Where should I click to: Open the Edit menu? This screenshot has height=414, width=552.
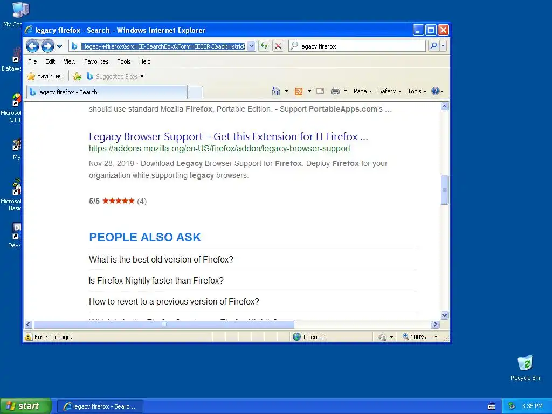point(50,61)
